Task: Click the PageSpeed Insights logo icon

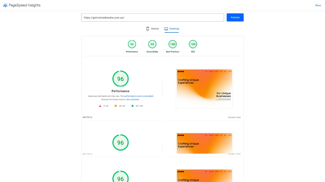Action: (5, 5)
